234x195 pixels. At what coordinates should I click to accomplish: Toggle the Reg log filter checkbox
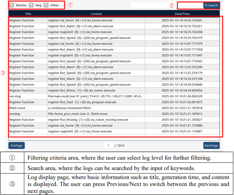[x=31, y=5]
